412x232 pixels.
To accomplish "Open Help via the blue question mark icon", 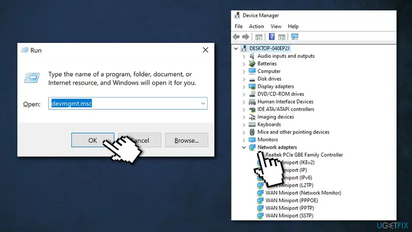I will tap(272, 37).
